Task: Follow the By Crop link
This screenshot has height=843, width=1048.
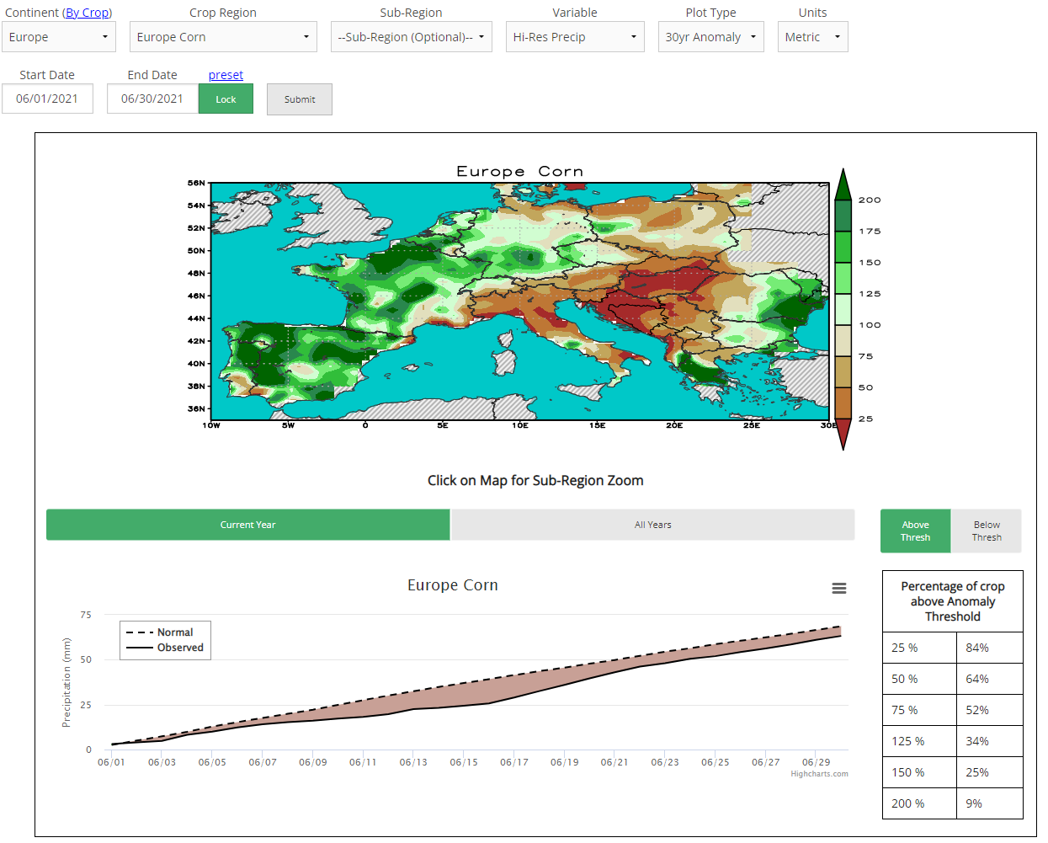Action: (x=88, y=13)
